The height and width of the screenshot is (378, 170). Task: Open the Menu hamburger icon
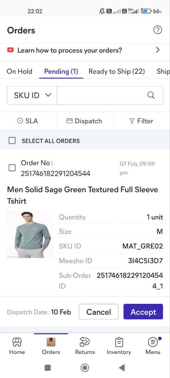point(153,342)
